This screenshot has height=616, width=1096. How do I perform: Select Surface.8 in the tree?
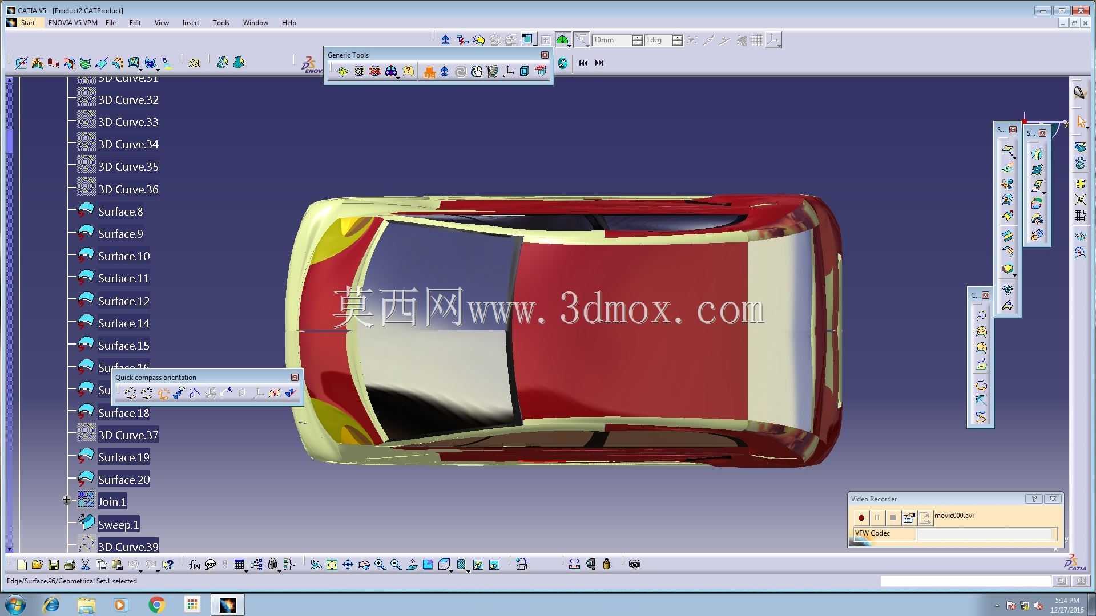pyautogui.click(x=120, y=212)
